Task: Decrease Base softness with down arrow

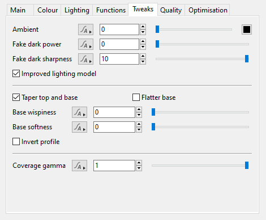Action: pyautogui.click(x=139, y=130)
